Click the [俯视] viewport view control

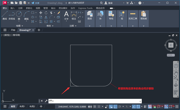(x=7, y=35)
